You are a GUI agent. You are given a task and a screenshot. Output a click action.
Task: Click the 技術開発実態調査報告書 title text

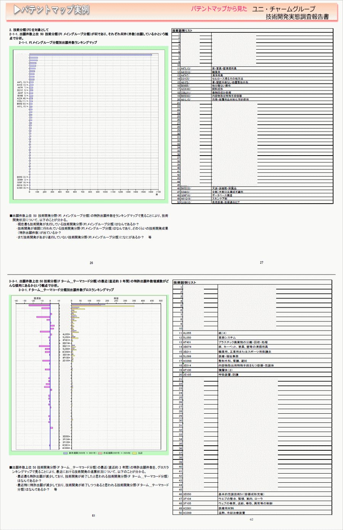point(297,17)
